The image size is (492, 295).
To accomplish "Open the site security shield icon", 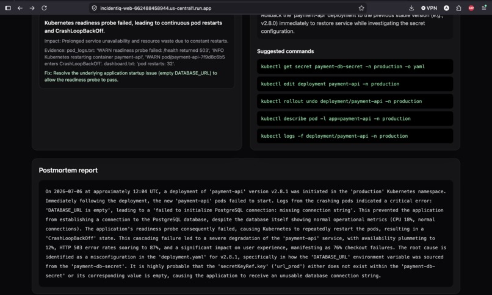I will pos(94,8).
